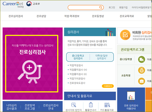Click the 비회원 심리검사 heading
Image resolution: width=152 pixels, height=112 pixels.
click(142, 33)
